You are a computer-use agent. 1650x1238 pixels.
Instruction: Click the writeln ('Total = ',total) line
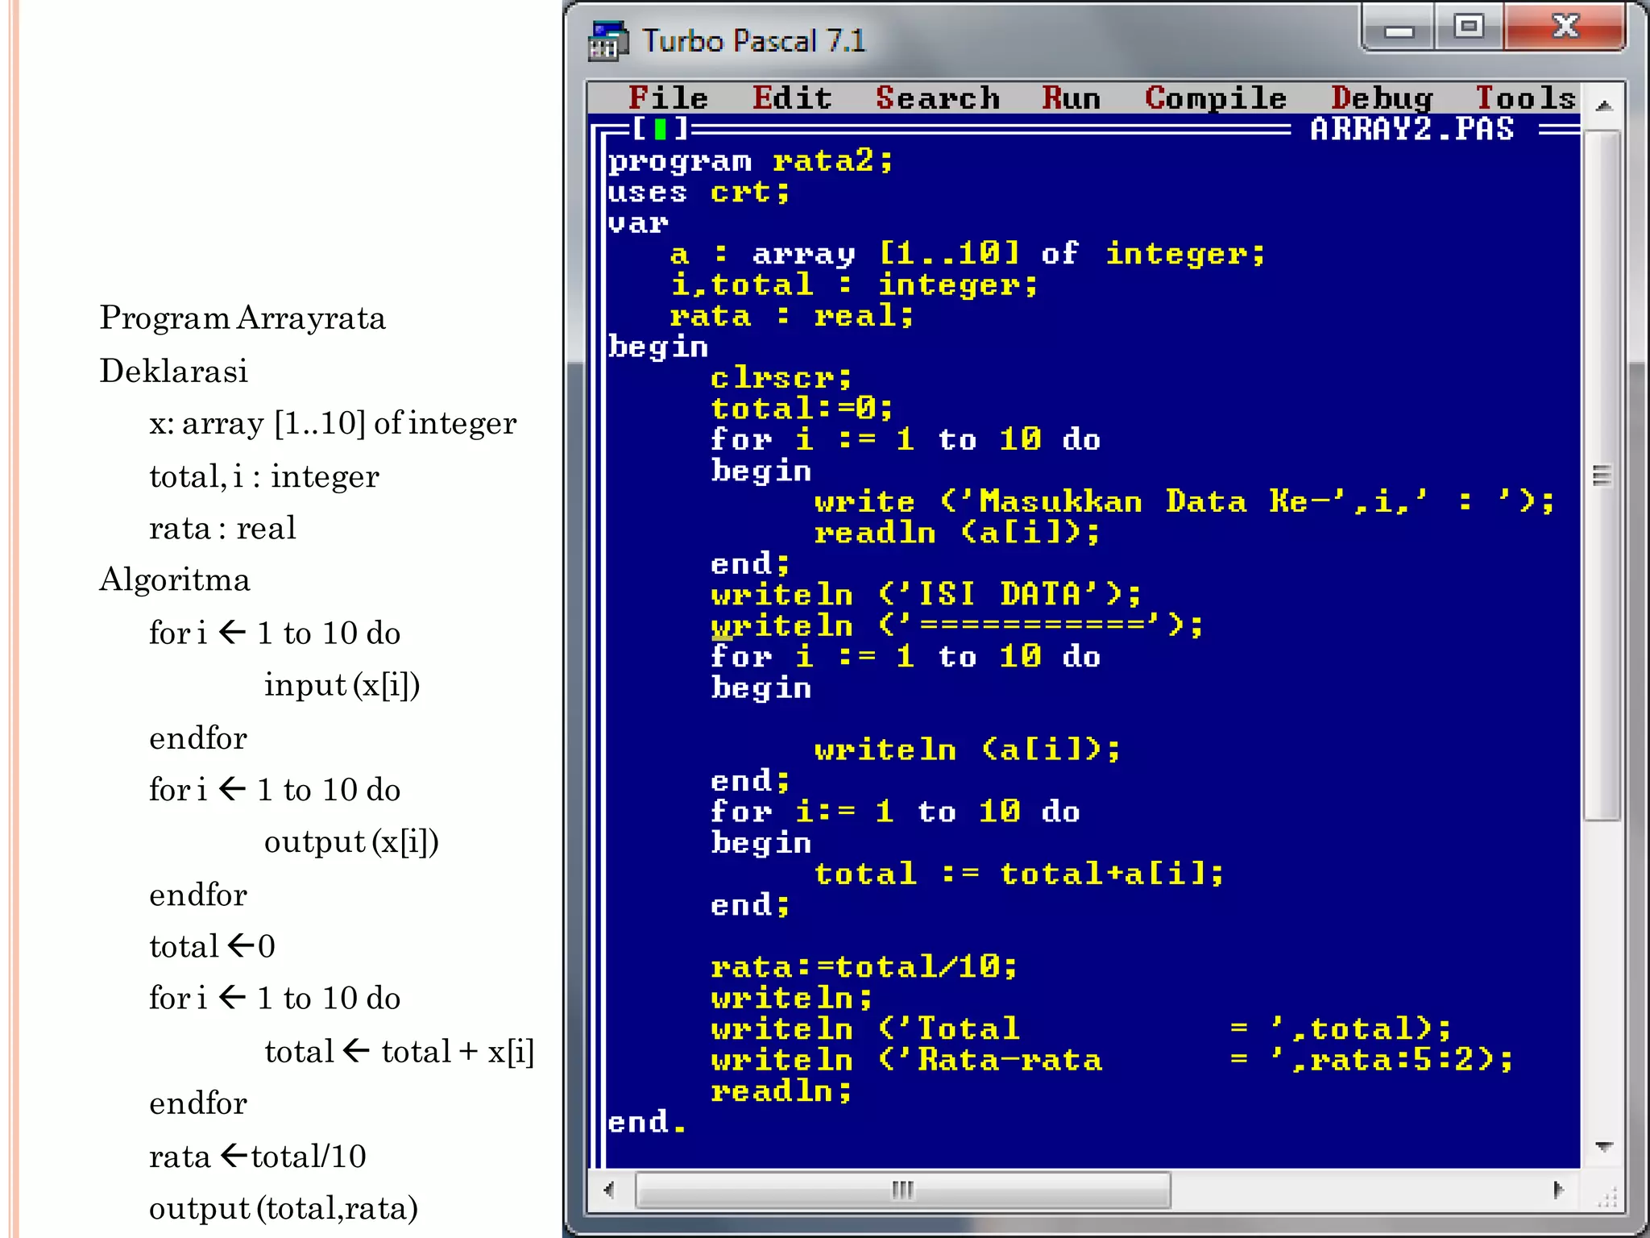pyautogui.click(x=1080, y=1029)
